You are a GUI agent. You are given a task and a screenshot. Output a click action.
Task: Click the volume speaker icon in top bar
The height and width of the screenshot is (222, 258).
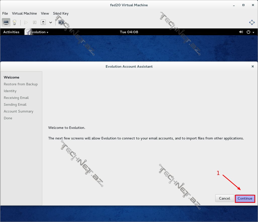[x=241, y=32]
